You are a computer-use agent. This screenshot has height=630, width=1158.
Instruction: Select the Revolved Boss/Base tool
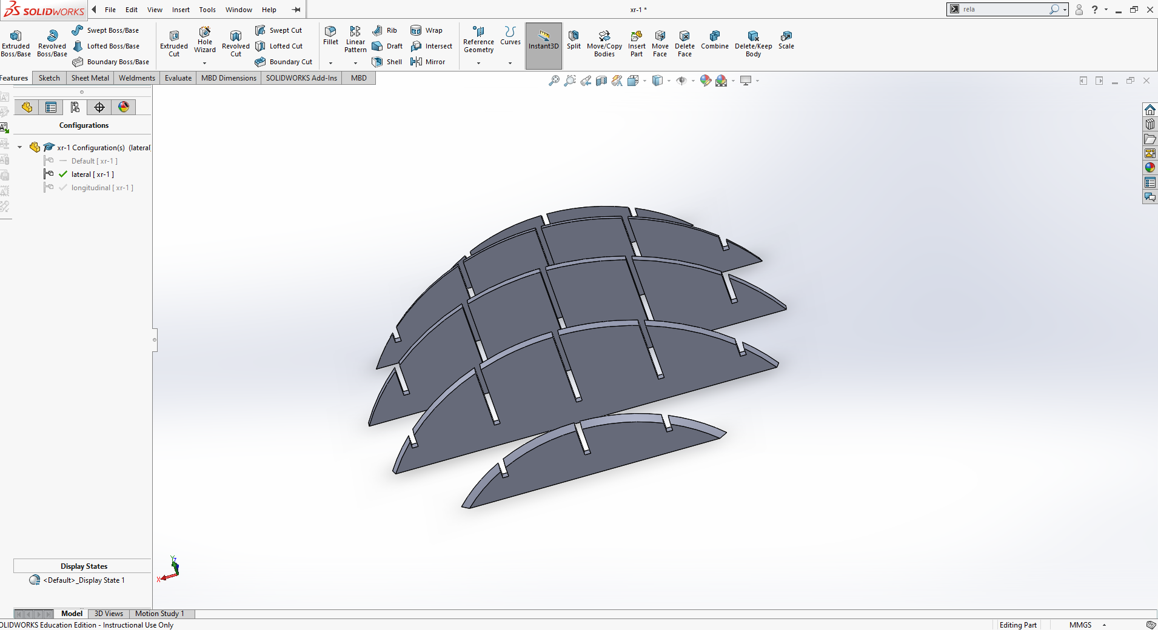[x=52, y=43]
